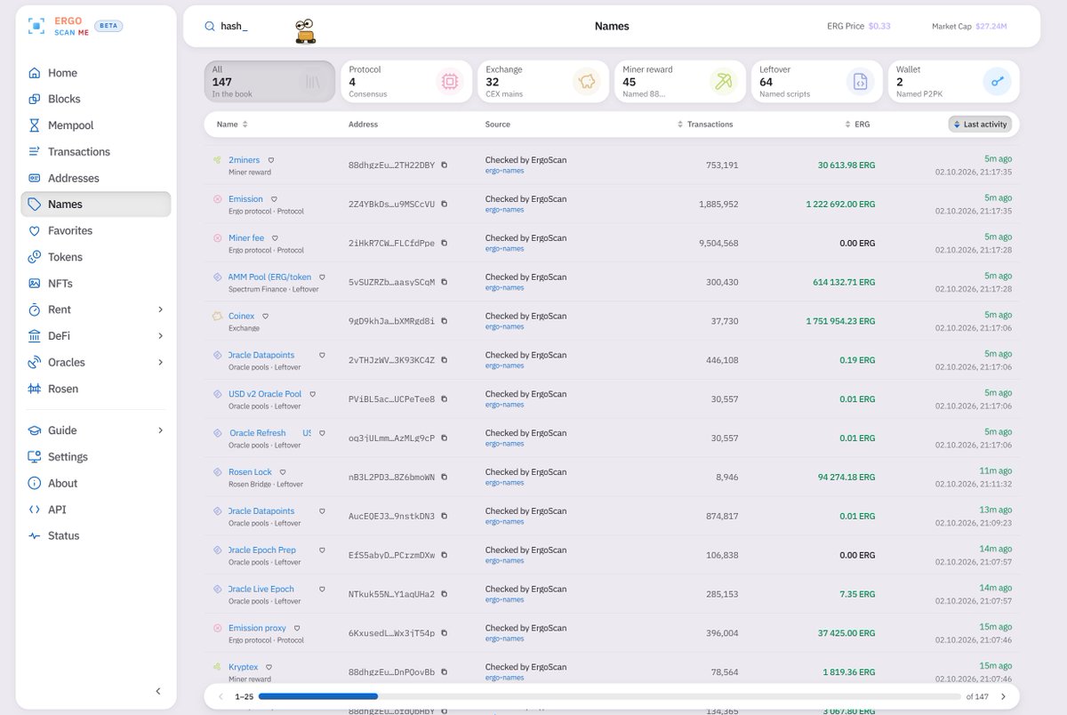Favorite the Kryptex name
The height and width of the screenshot is (715, 1067).
tap(269, 667)
